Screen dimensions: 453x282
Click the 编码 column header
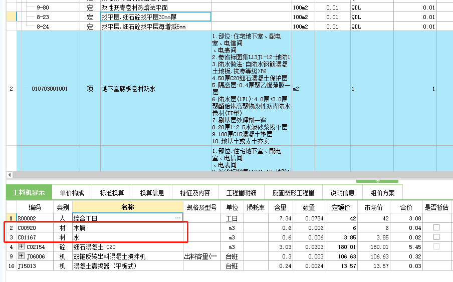click(x=35, y=207)
